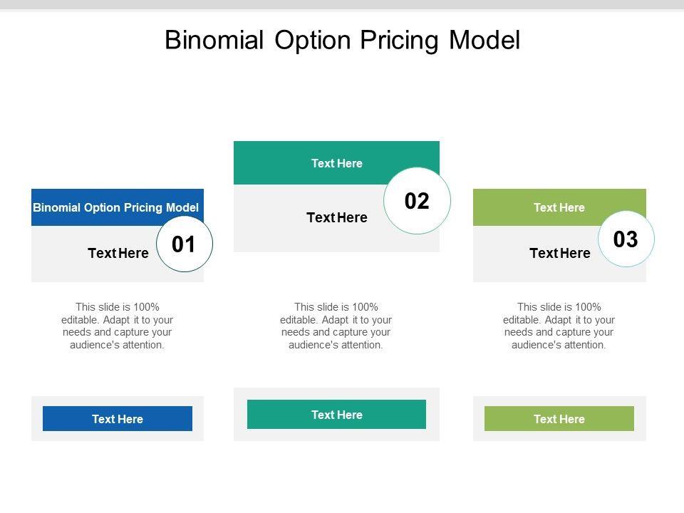The height and width of the screenshot is (513, 684).
Task: Click the light green Text Here header box
Action: 559,207
